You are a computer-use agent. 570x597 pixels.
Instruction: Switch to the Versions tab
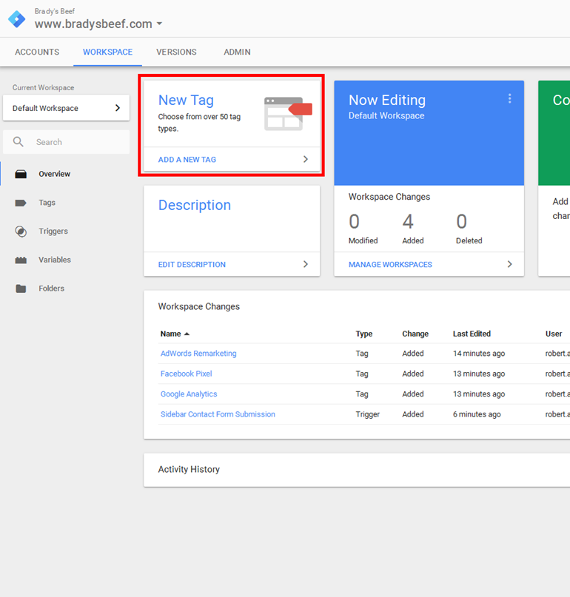pos(176,53)
